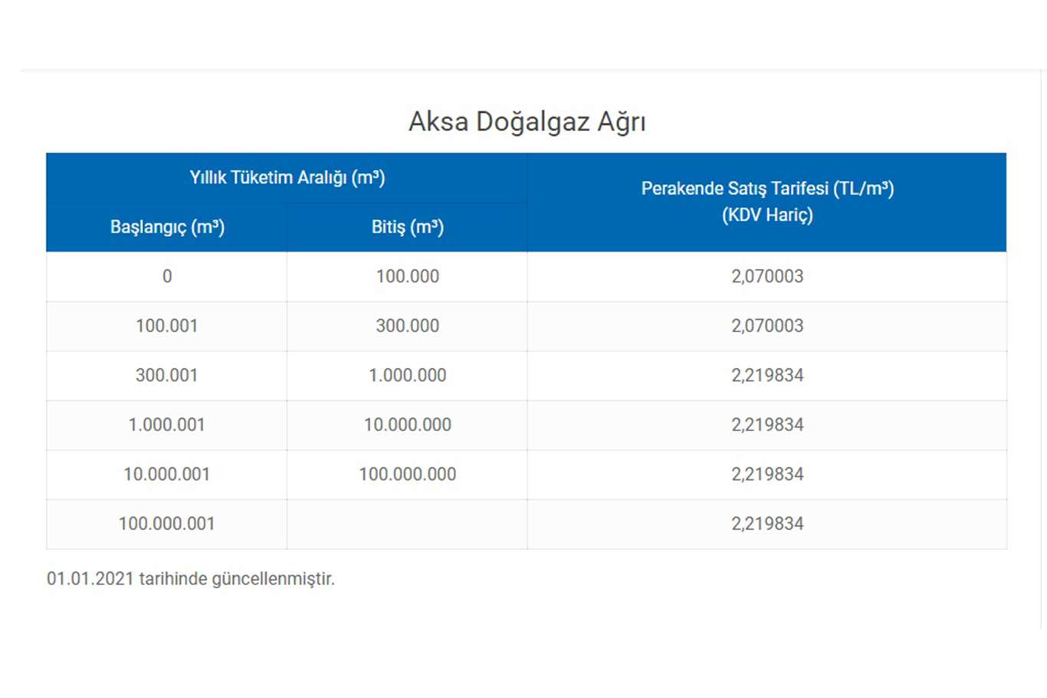This screenshot has height=698, width=1047.
Task: Click the tariff price in the first row
Action: tap(766, 276)
